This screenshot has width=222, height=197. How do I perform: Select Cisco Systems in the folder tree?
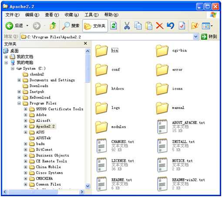tap(49, 173)
